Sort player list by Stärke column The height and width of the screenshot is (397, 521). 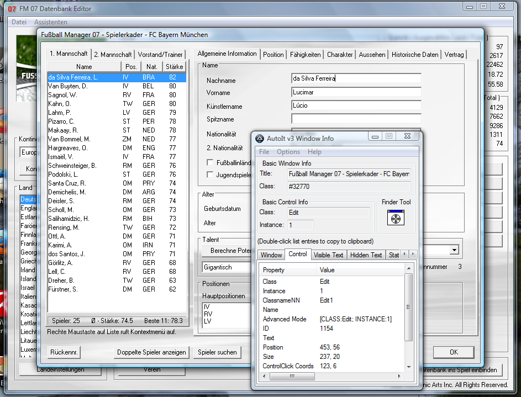(x=174, y=67)
